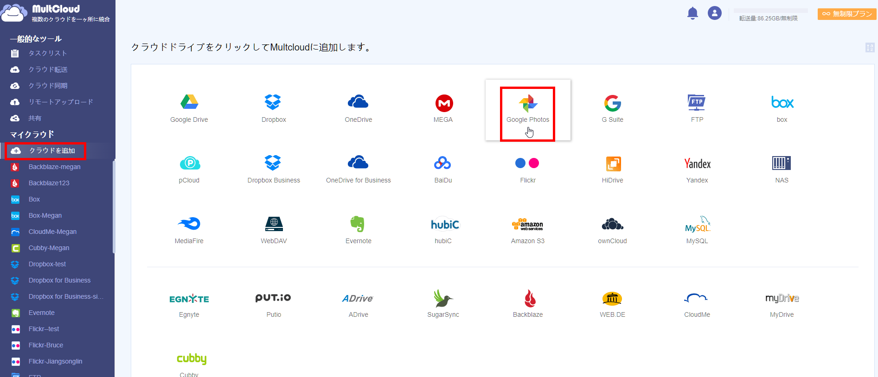This screenshot has width=878, height=377.
Task: Choose Evernote in the cloud grid
Action: click(x=359, y=230)
